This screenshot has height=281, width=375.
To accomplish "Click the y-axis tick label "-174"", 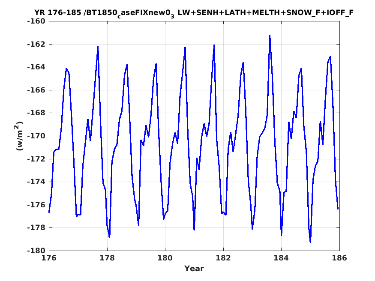I will point(36,182).
